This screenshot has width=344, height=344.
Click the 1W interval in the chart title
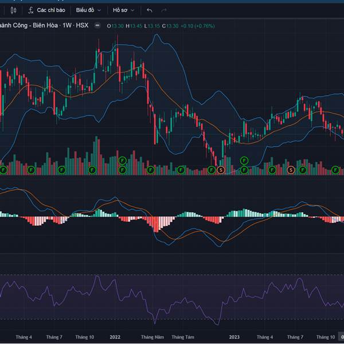tap(67, 26)
